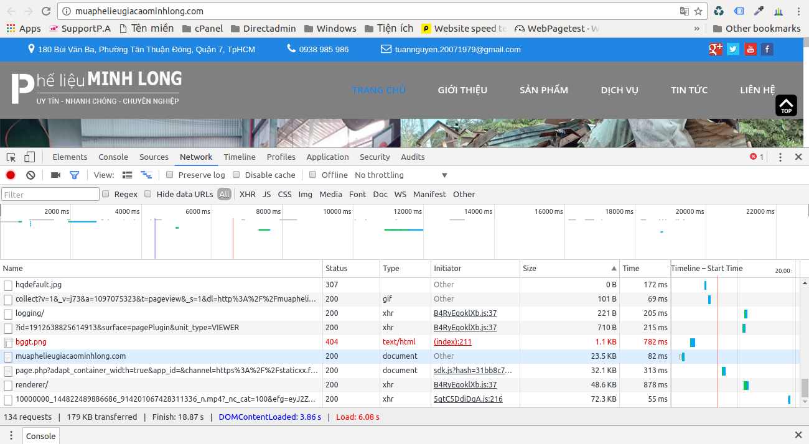Open the Sources tab
Viewport: 809px width, 444px height.
coord(154,157)
